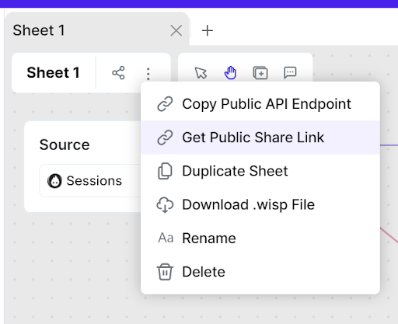Image resolution: width=398 pixels, height=324 pixels.
Task: Click the comment bubble tool icon
Action: 290,72
